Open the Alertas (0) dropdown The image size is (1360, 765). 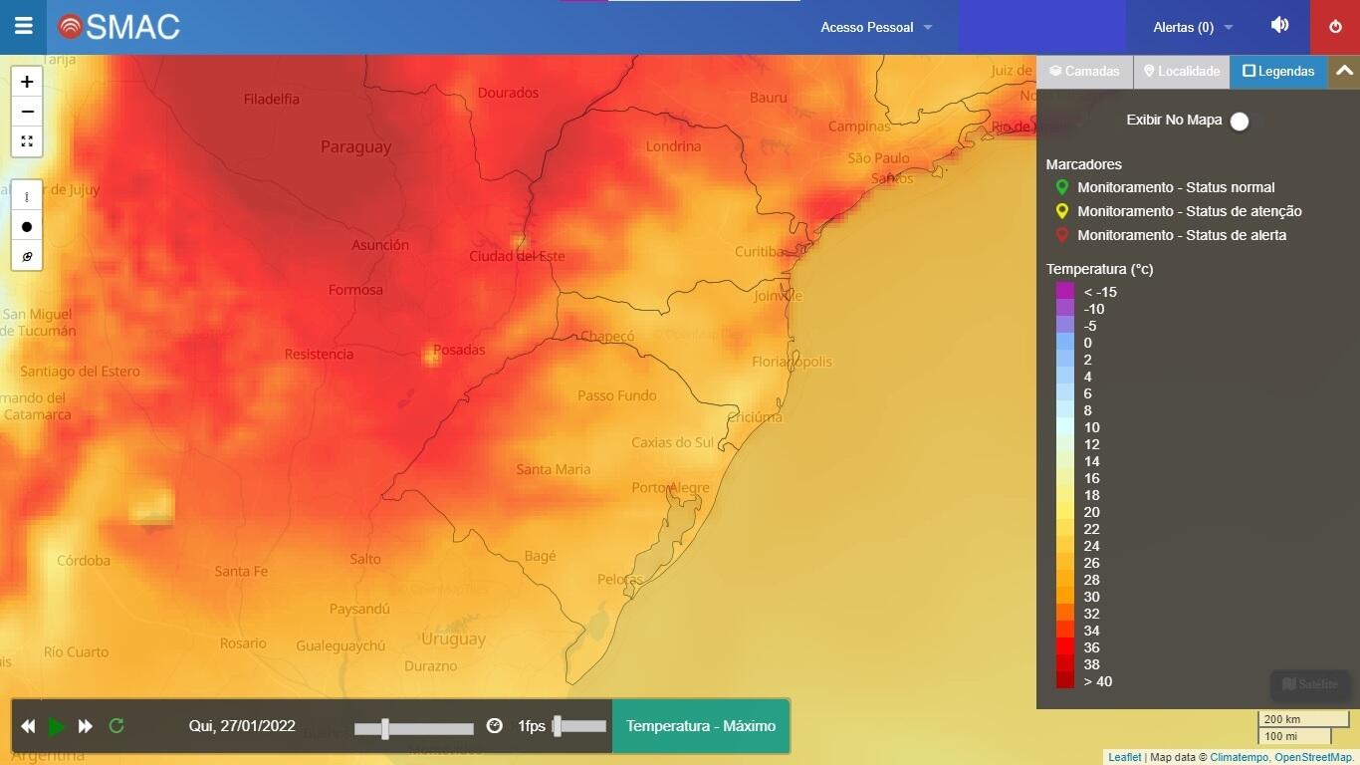click(x=1193, y=27)
